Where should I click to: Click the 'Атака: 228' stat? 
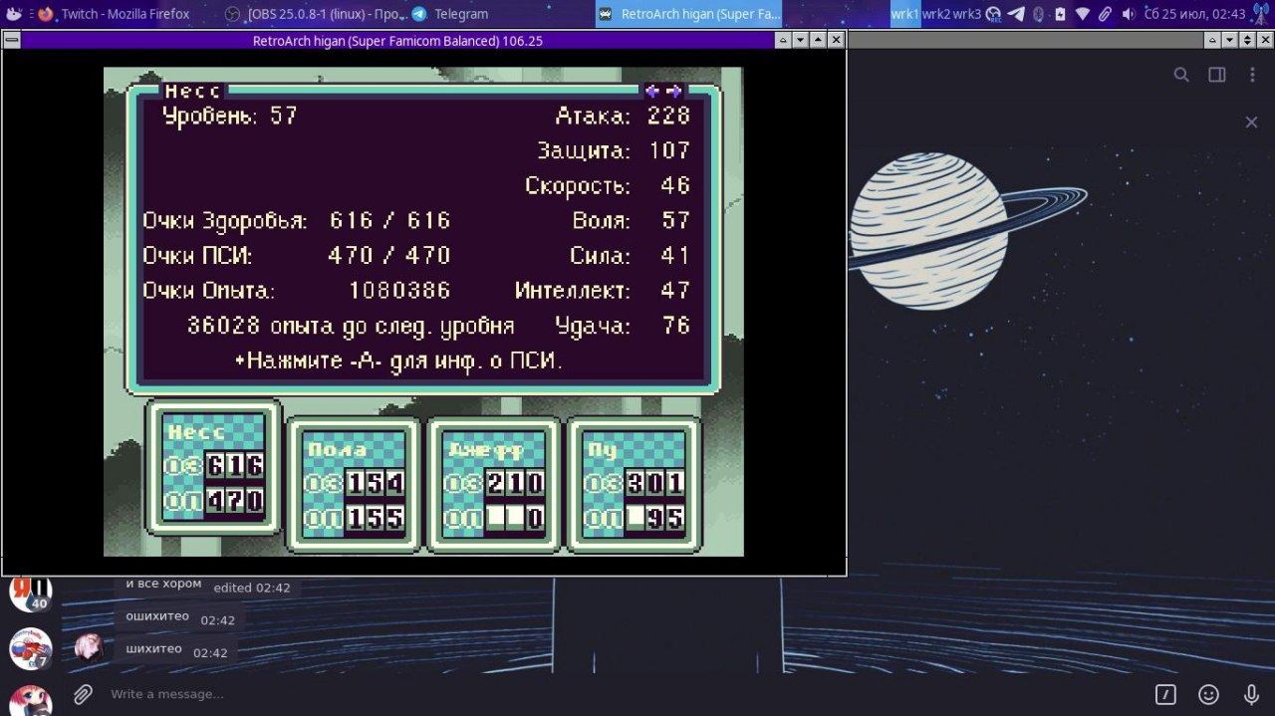pyautogui.click(x=623, y=116)
